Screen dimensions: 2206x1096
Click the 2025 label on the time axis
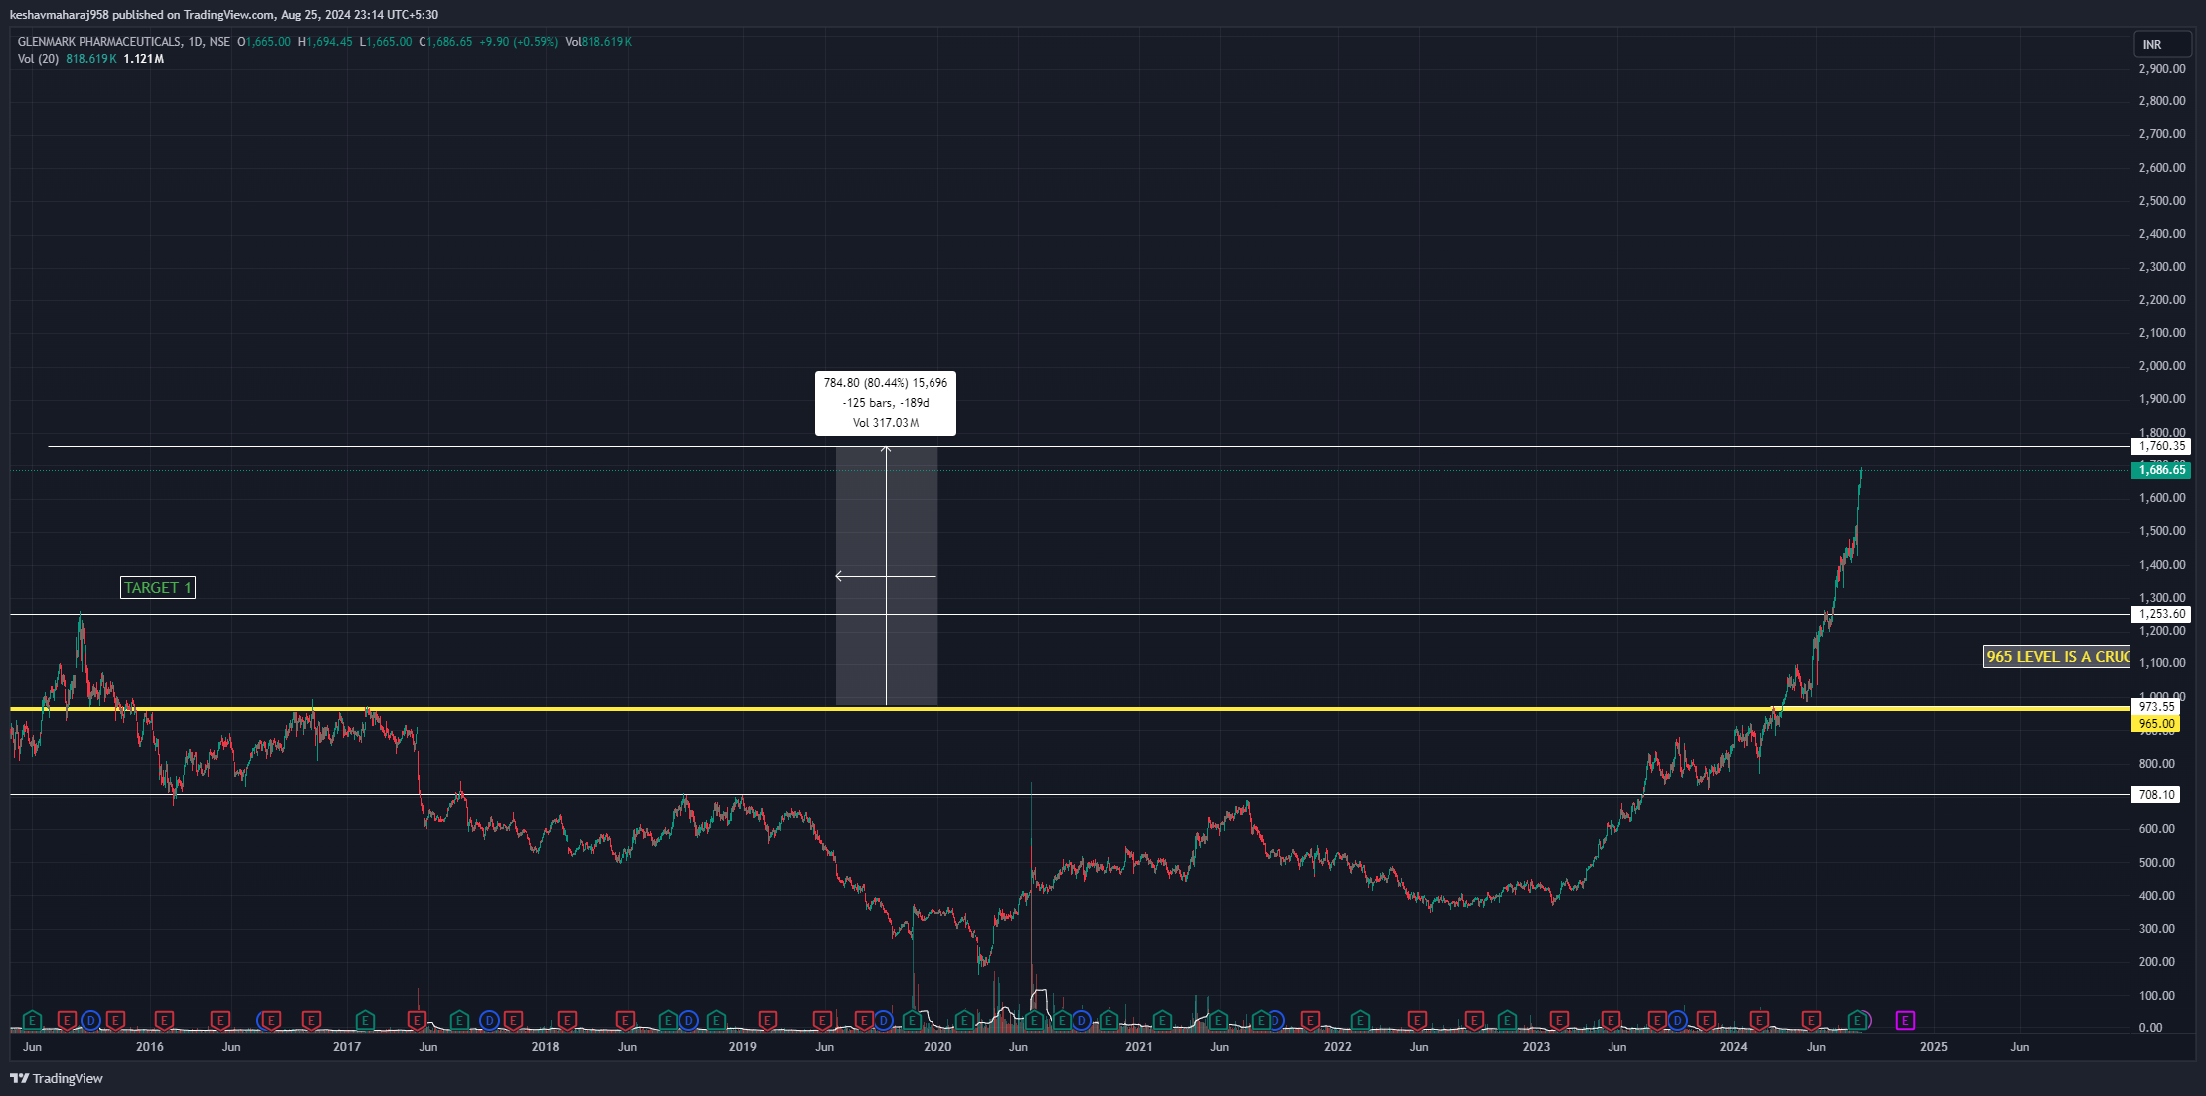[1933, 1047]
